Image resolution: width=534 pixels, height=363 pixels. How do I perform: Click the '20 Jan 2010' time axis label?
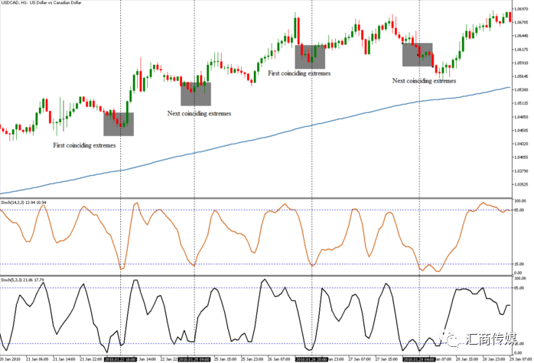[11, 359]
